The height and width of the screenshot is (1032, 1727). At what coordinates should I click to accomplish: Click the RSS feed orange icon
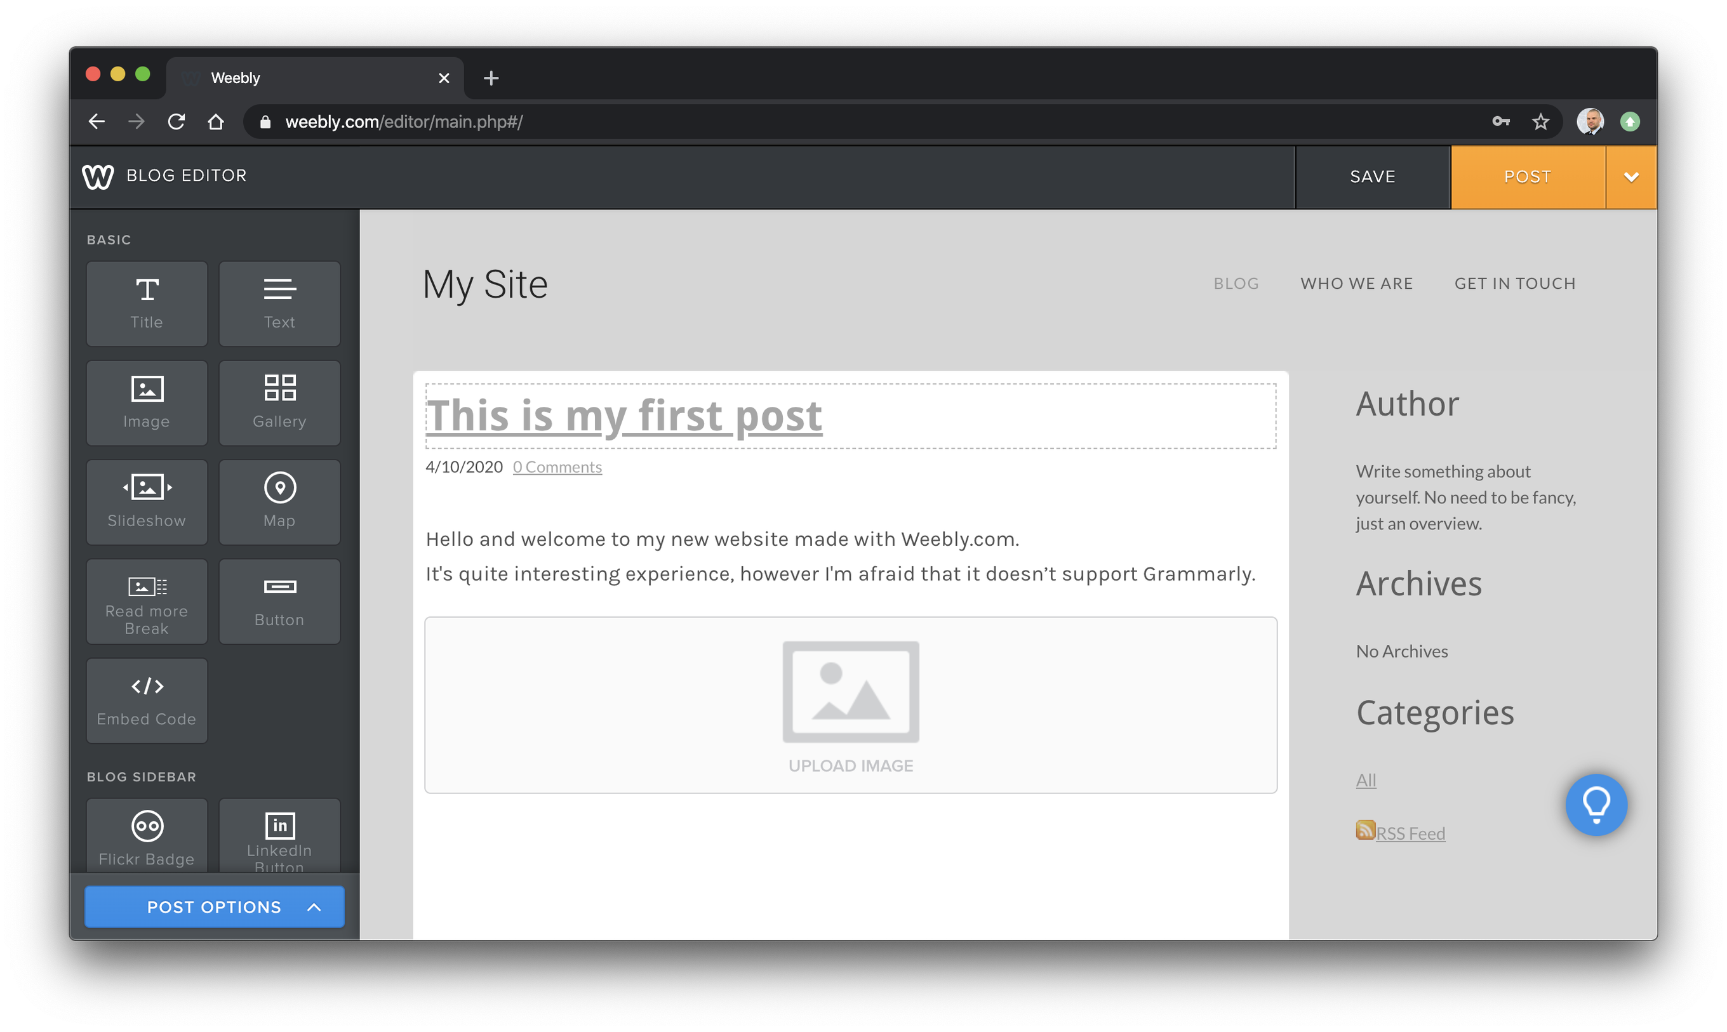click(1365, 830)
